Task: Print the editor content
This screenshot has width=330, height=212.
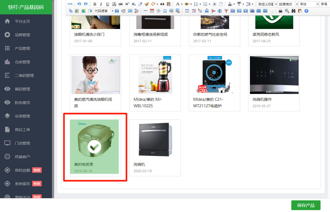Action: (x=280, y=11)
